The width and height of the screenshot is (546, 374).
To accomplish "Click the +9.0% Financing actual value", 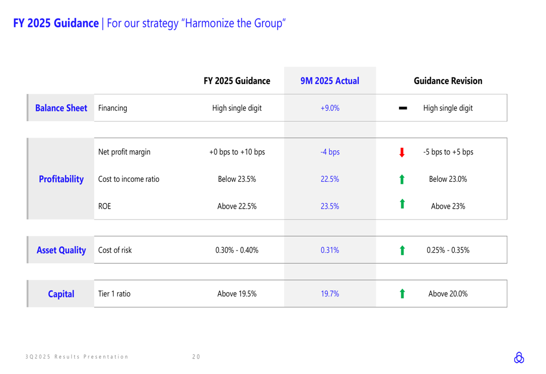I will tap(330, 108).
